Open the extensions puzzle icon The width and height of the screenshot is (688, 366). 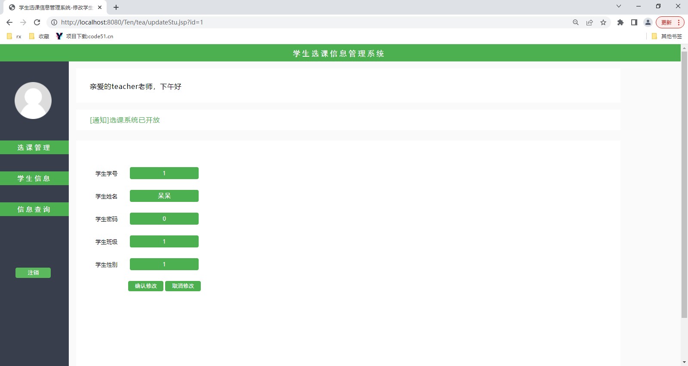pyautogui.click(x=620, y=22)
